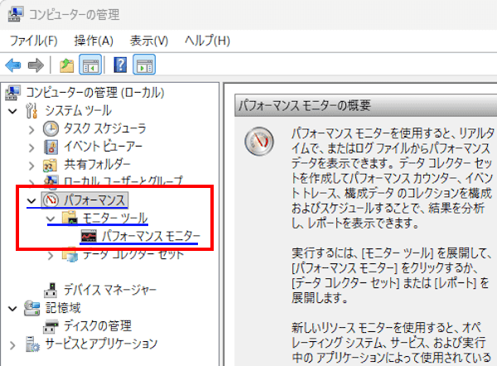Screen dimensions: 497x366
Task: Expand the サービスとアプリケーション node
Action: [12, 343]
